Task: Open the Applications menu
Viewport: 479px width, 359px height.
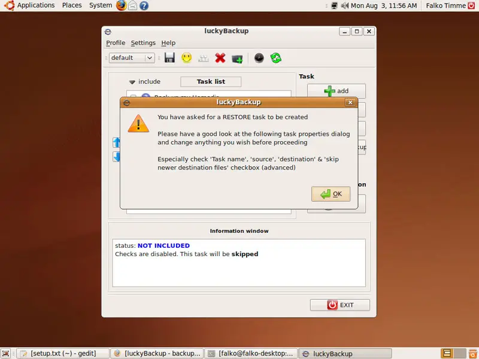Action: [x=36, y=5]
